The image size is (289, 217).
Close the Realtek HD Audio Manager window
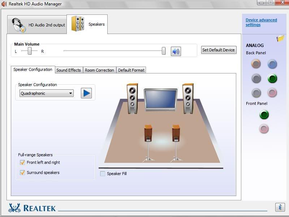point(282,3)
